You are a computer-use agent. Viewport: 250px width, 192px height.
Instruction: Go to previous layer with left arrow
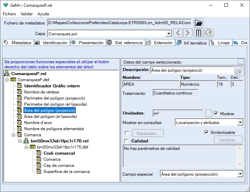pos(178,33)
